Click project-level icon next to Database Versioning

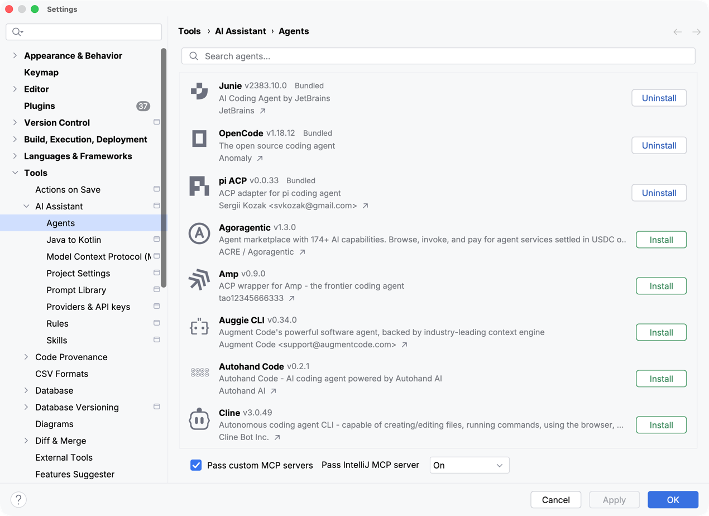[x=157, y=407]
